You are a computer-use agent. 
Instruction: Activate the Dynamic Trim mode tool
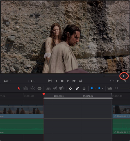[33, 88]
